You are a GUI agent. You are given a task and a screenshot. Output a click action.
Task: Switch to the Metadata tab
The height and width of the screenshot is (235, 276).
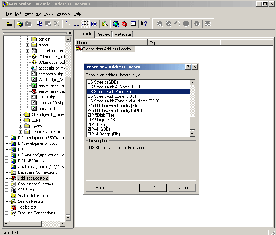click(122, 34)
